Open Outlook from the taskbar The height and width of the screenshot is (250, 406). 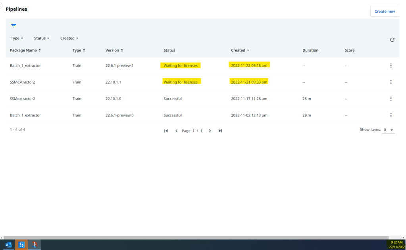[x=7, y=244]
